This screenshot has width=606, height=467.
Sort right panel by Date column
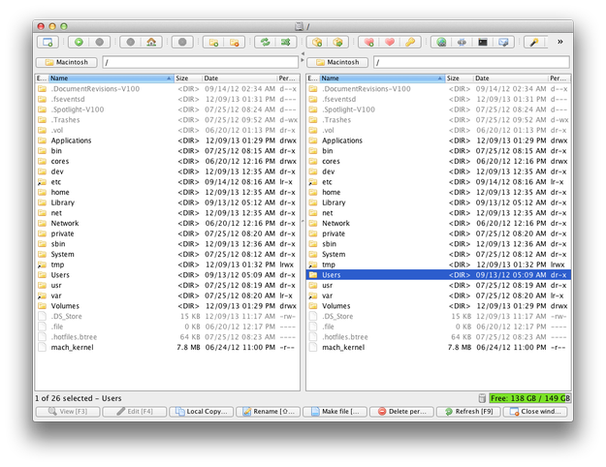pos(510,78)
